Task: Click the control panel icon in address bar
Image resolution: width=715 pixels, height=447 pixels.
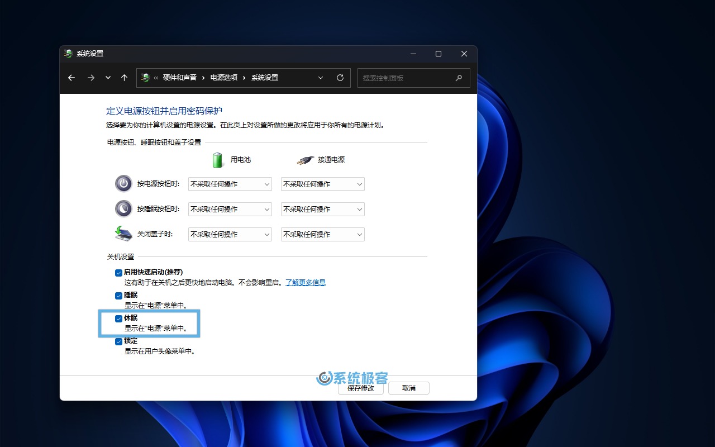Action: pos(146,78)
